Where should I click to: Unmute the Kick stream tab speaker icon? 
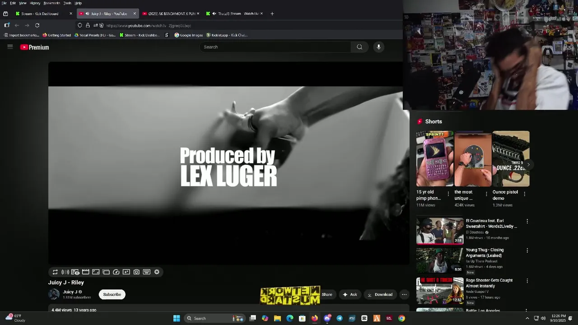tap(214, 14)
